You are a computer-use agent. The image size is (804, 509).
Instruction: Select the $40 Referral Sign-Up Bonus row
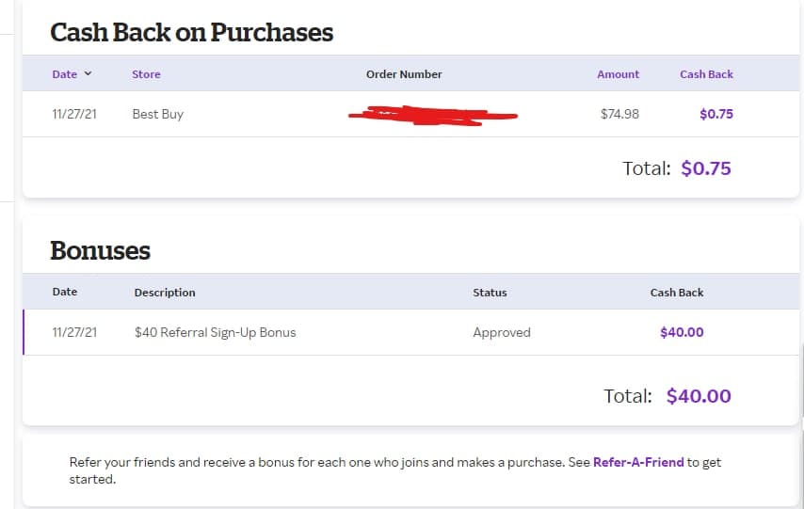215,332
